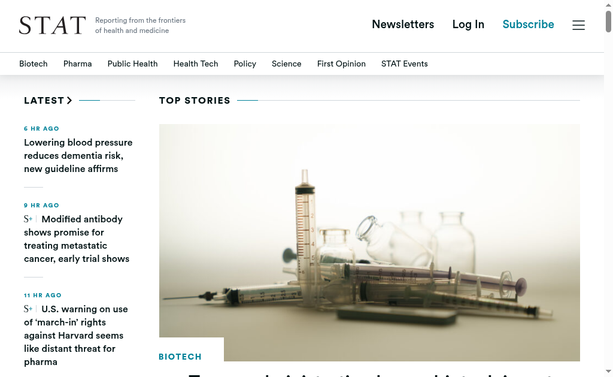Open STAT Events page
The height and width of the screenshot is (377, 613).
404,64
